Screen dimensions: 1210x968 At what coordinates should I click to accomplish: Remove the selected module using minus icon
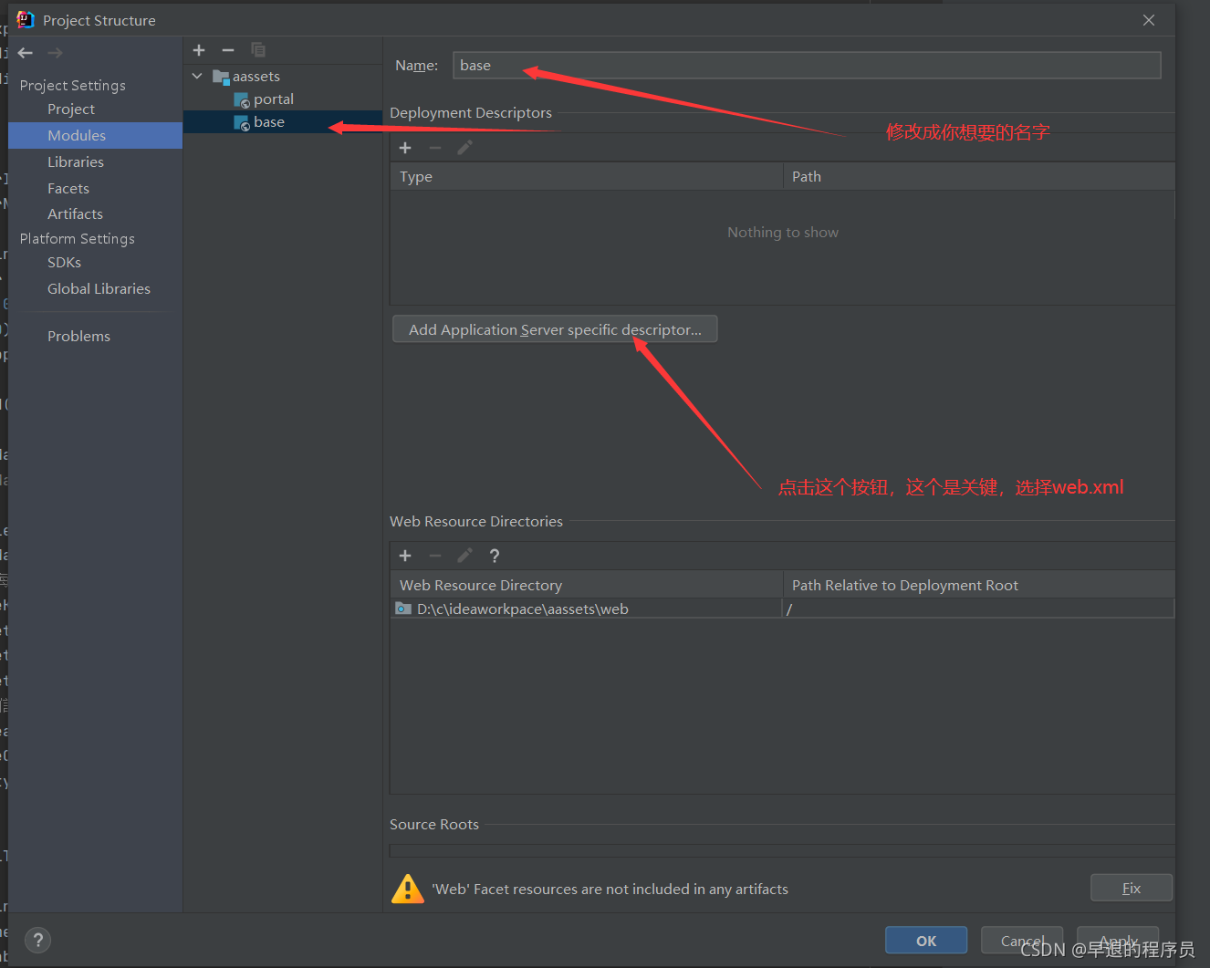point(228,50)
